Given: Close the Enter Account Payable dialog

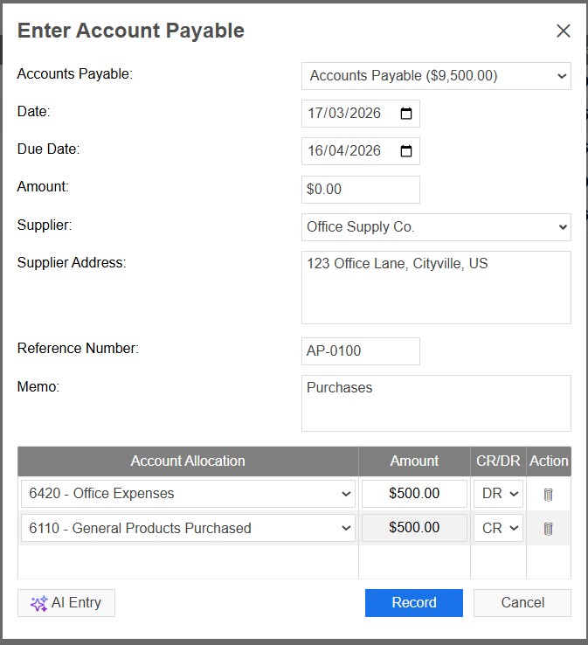Looking at the screenshot, I should click(564, 31).
